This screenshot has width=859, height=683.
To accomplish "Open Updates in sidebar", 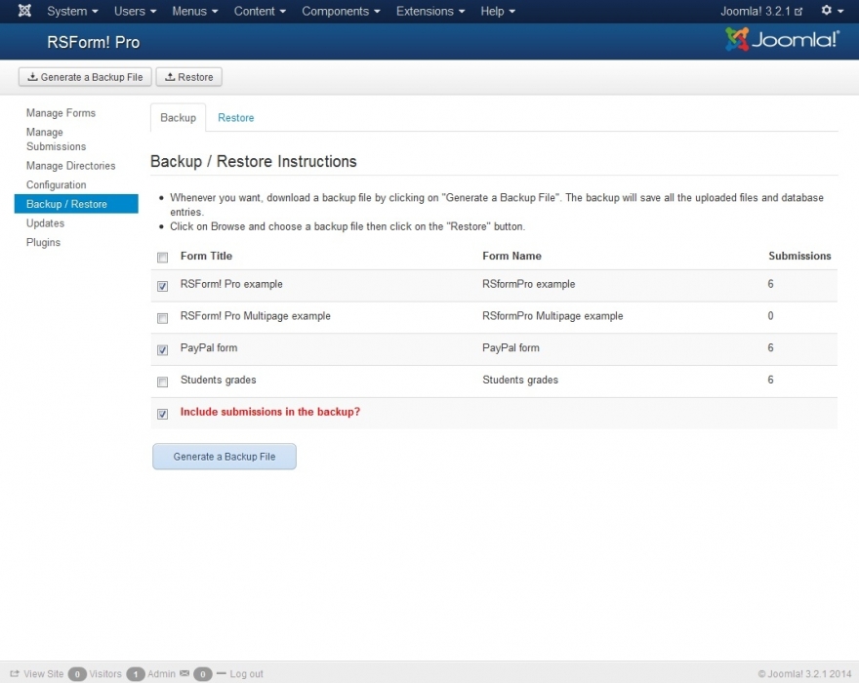I will (x=45, y=222).
